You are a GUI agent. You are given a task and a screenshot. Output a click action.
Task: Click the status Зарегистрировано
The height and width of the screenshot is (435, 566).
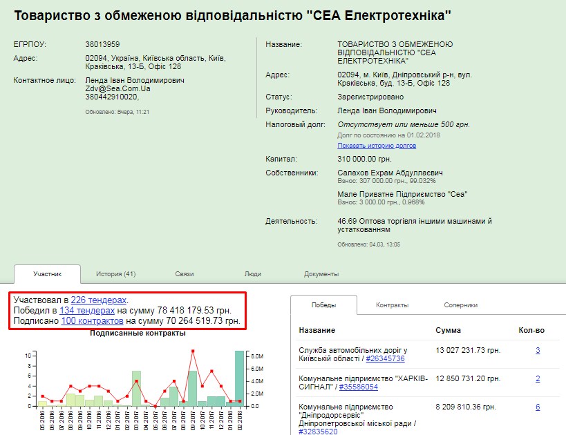coord(370,97)
